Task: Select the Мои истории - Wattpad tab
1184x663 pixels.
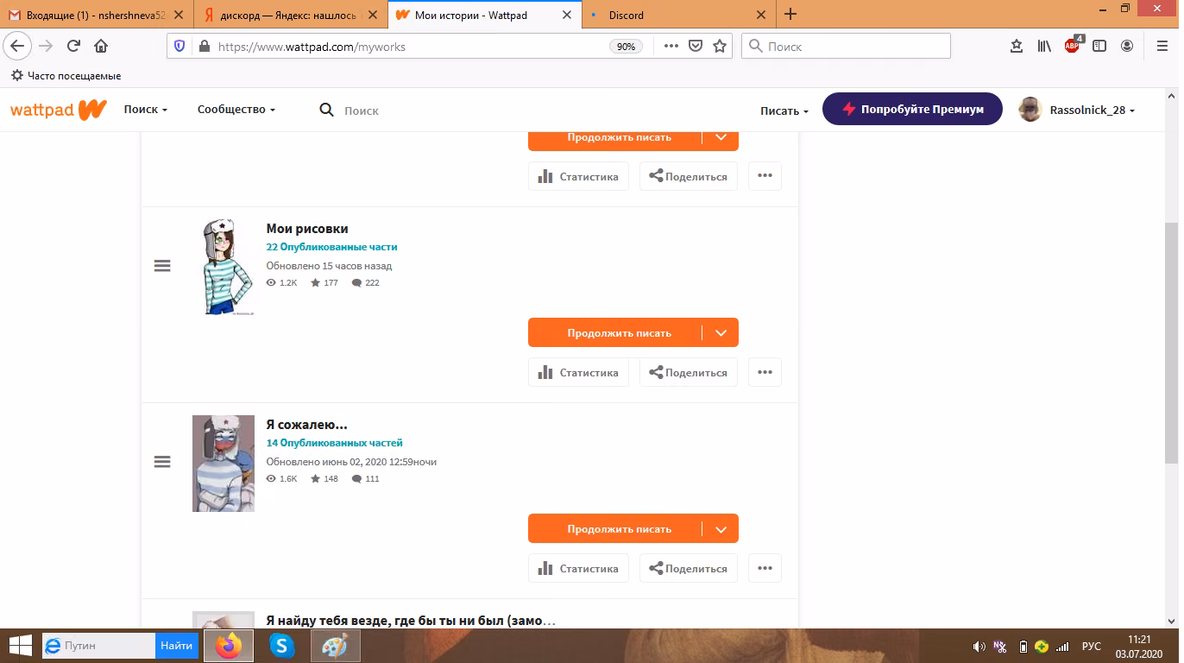Action: pos(485,15)
